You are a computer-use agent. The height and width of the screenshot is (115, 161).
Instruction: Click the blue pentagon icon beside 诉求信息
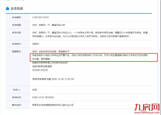click(x=7, y=8)
